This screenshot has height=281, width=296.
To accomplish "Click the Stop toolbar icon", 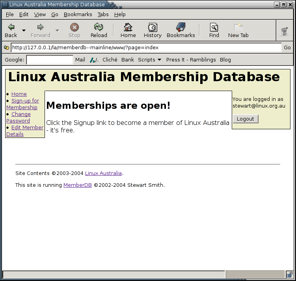I will pos(74,27).
